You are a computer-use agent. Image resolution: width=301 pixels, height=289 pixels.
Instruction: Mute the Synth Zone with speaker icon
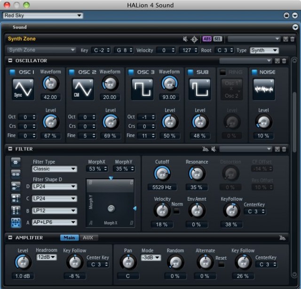click(185, 39)
